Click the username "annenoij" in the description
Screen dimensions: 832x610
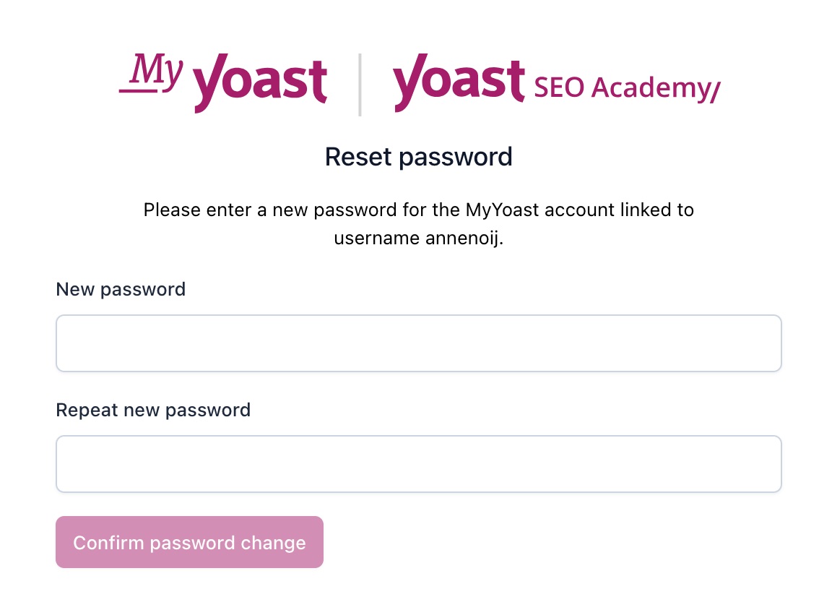pyautogui.click(x=462, y=238)
